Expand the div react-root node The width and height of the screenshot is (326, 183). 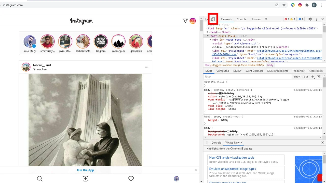coord(210,40)
